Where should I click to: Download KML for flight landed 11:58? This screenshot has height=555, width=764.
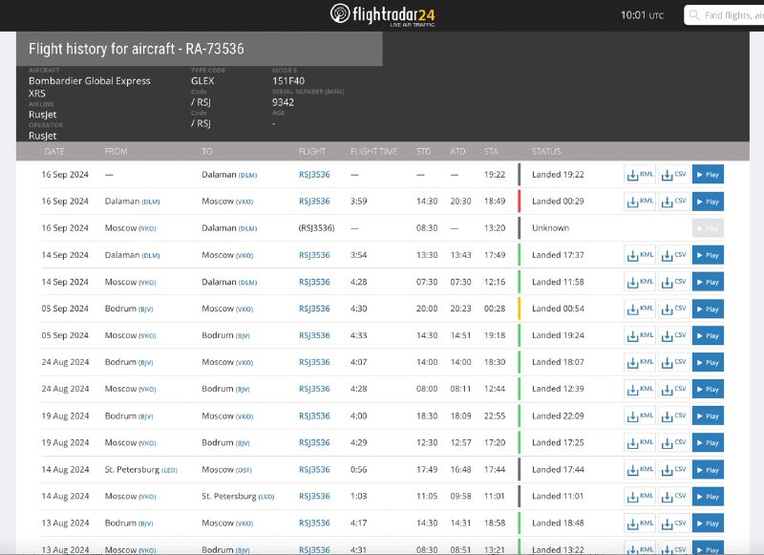click(640, 282)
